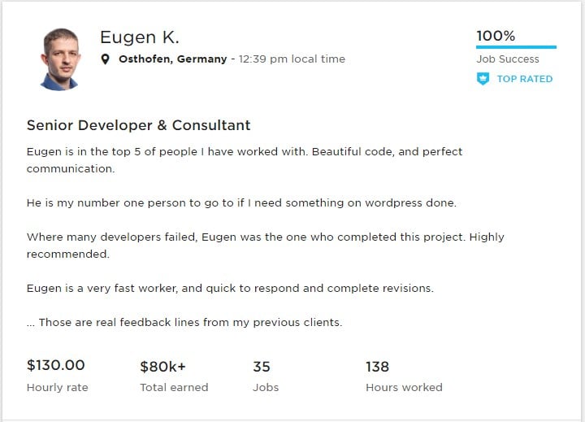585x422 pixels.
Task: Click the location pin icon
Action: [105, 59]
